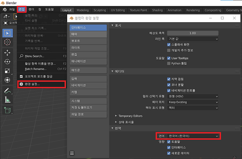
Task: Click the 해상도 축적 value slider
Action: pos(193,33)
